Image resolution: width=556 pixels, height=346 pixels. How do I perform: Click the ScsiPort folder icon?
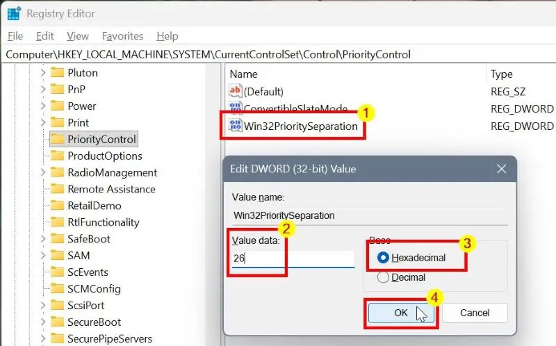[57, 305]
